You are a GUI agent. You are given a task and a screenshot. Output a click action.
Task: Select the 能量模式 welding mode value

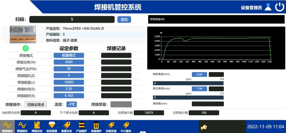click(x=69, y=55)
